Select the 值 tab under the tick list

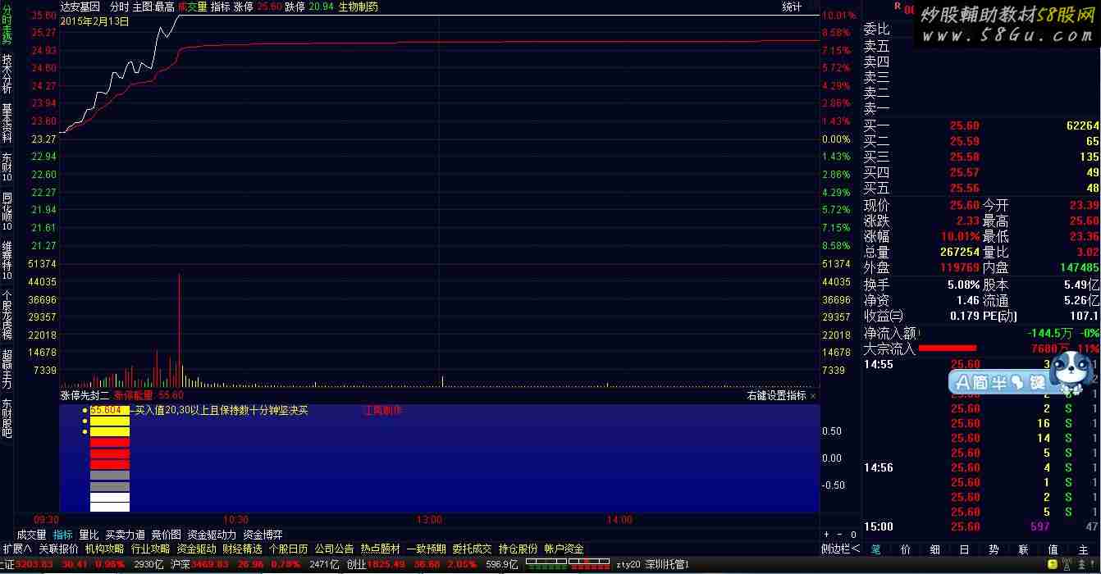click(x=1053, y=549)
